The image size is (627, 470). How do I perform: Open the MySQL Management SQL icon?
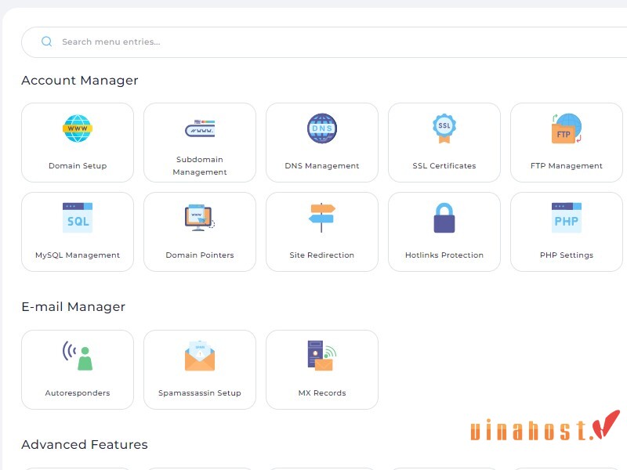click(x=78, y=218)
